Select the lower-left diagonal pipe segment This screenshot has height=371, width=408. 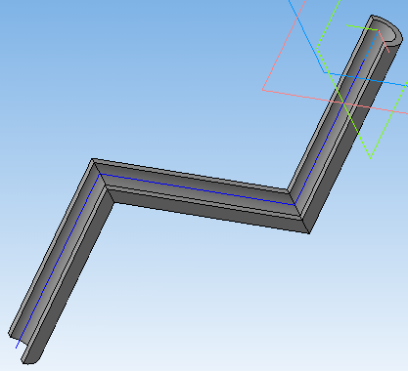pos(61,261)
